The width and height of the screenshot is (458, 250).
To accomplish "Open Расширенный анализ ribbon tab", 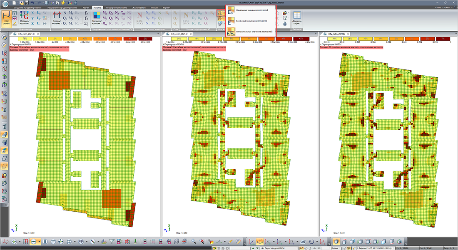I will coord(116,7).
